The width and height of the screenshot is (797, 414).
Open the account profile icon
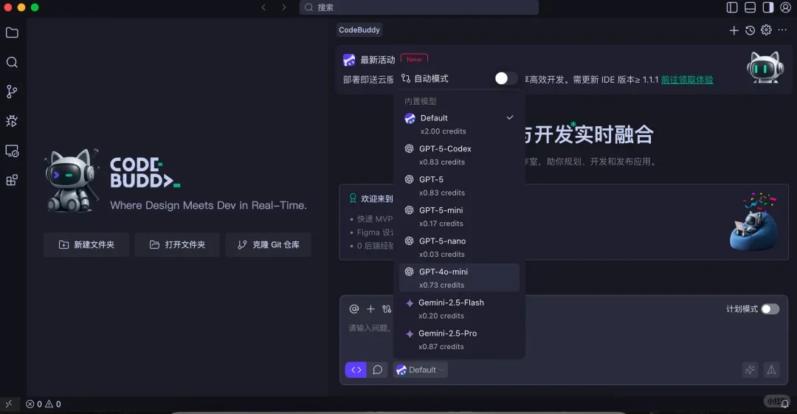(x=785, y=7)
